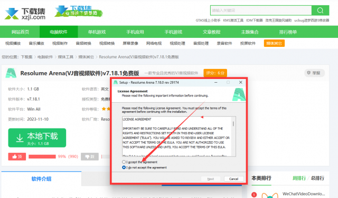Click 电脑软件 in the breadcrumb
338x198 pixels.
[x=45, y=57]
